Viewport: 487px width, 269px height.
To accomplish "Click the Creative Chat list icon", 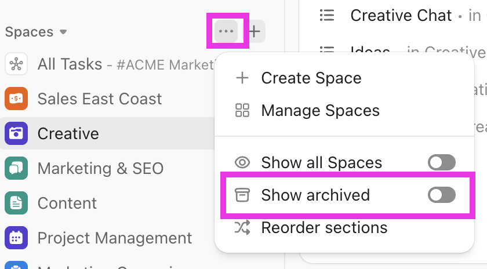I will coord(327,16).
